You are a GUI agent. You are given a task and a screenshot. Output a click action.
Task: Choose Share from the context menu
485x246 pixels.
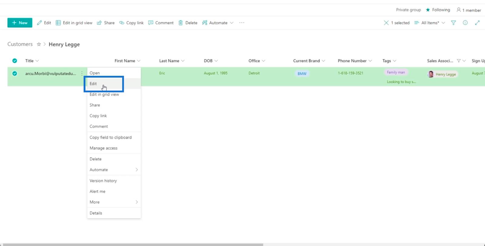pyautogui.click(x=114, y=105)
